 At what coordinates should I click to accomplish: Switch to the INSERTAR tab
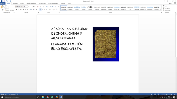point(15,4)
